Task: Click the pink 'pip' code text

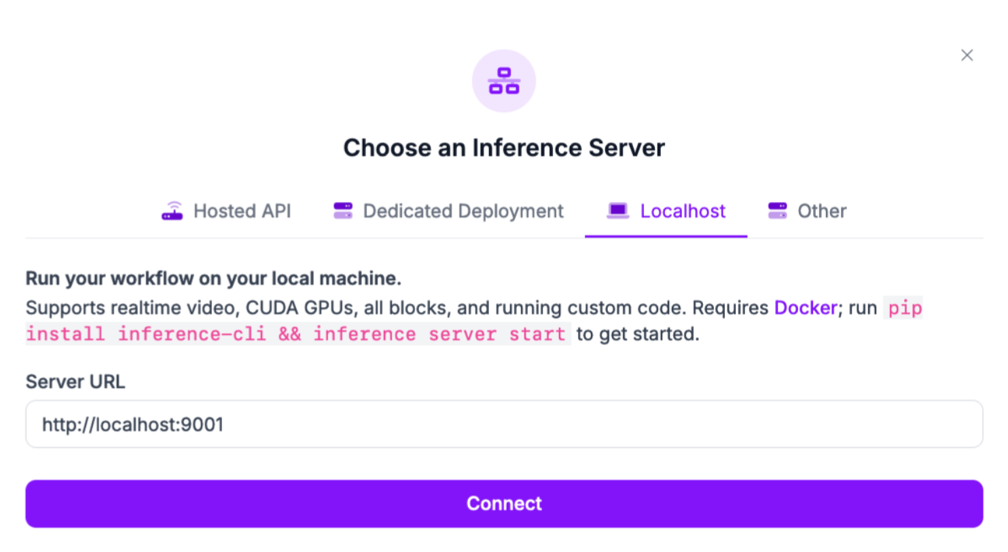Action: pos(905,308)
